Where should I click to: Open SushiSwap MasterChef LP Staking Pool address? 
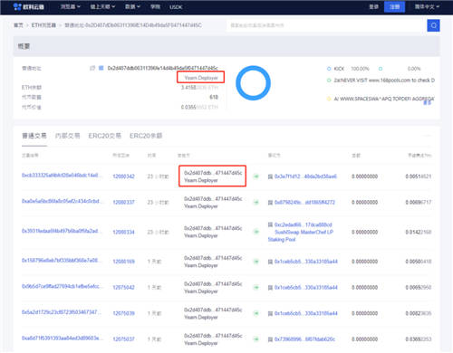(x=301, y=232)
